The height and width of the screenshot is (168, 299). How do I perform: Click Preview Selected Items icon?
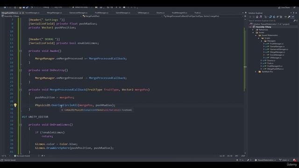click(292, 17)
